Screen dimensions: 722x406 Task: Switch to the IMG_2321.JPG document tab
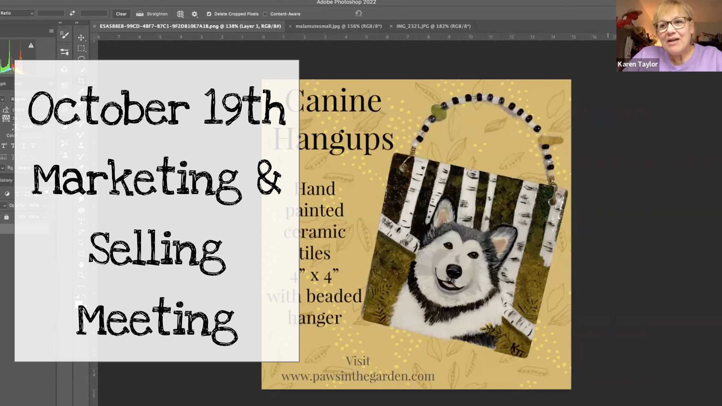[433, 26]
